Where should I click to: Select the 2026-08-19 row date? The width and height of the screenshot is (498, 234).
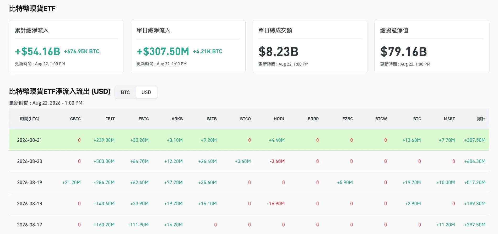pos(30,182)
